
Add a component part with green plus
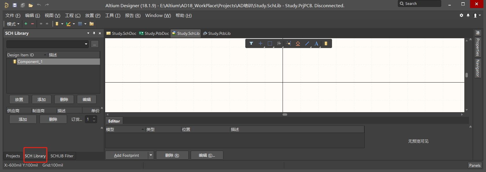pos(26,24)
